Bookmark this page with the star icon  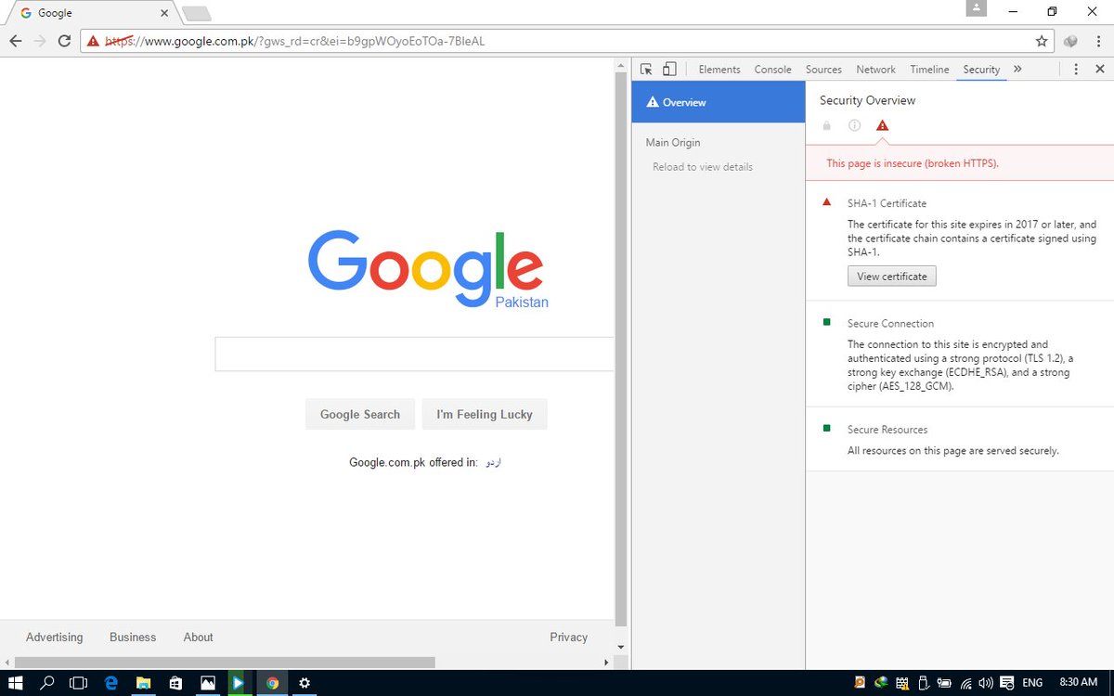1042,41
